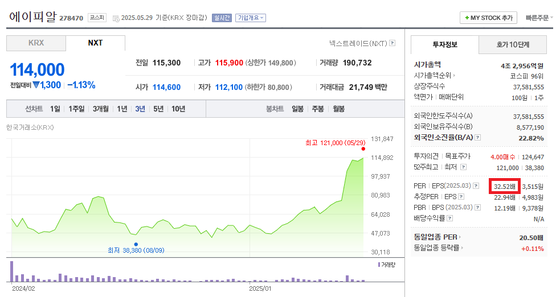The width and height of the screenshot is (556, 297).
Task: Click the 2024/02 axis label on chart
Action: pyautogui.click(x=23, y=288)
